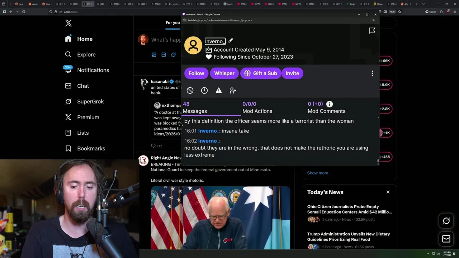Open SuperGrok from the sidebar
Screen dimensions: 459x258
pyautogui.click(x=85, y=101)
